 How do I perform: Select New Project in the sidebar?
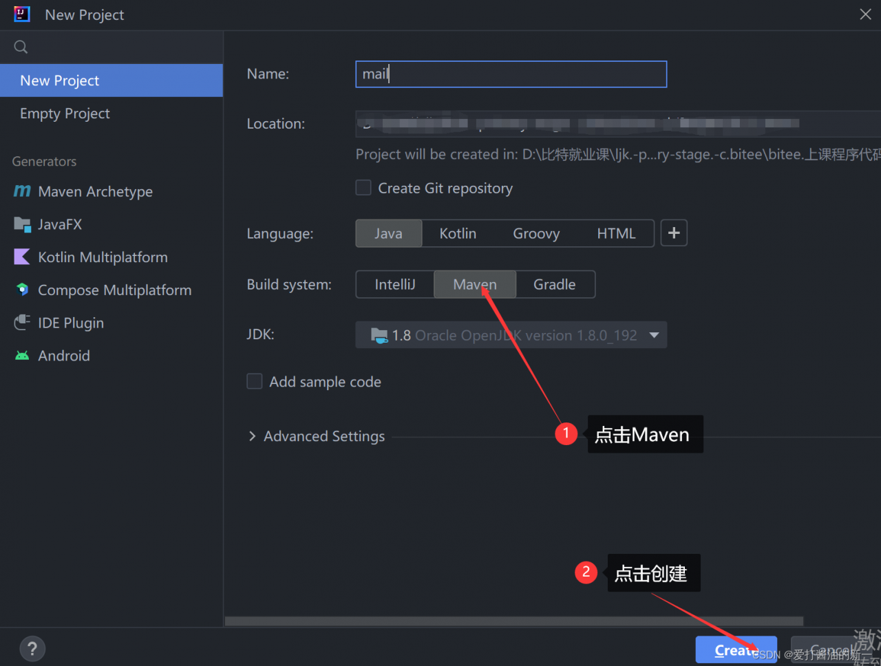click(112, 80)
